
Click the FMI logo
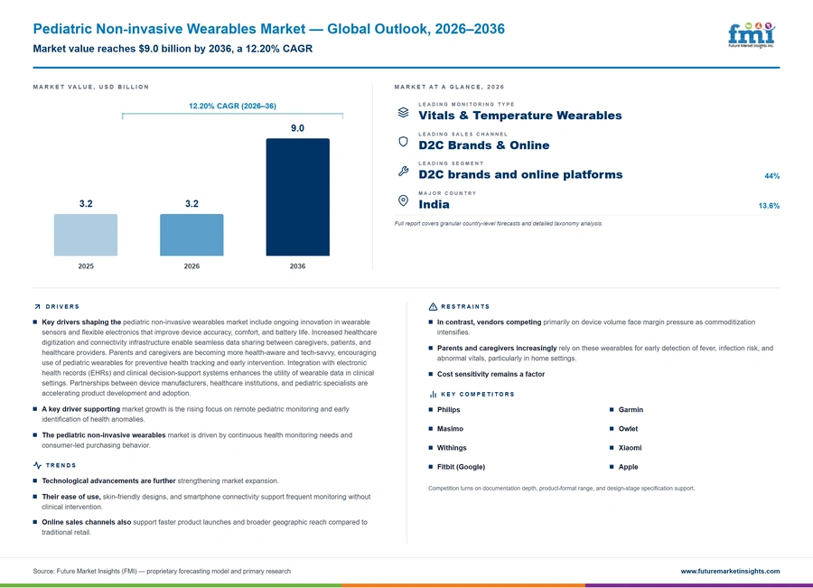[x=752, y=35]
